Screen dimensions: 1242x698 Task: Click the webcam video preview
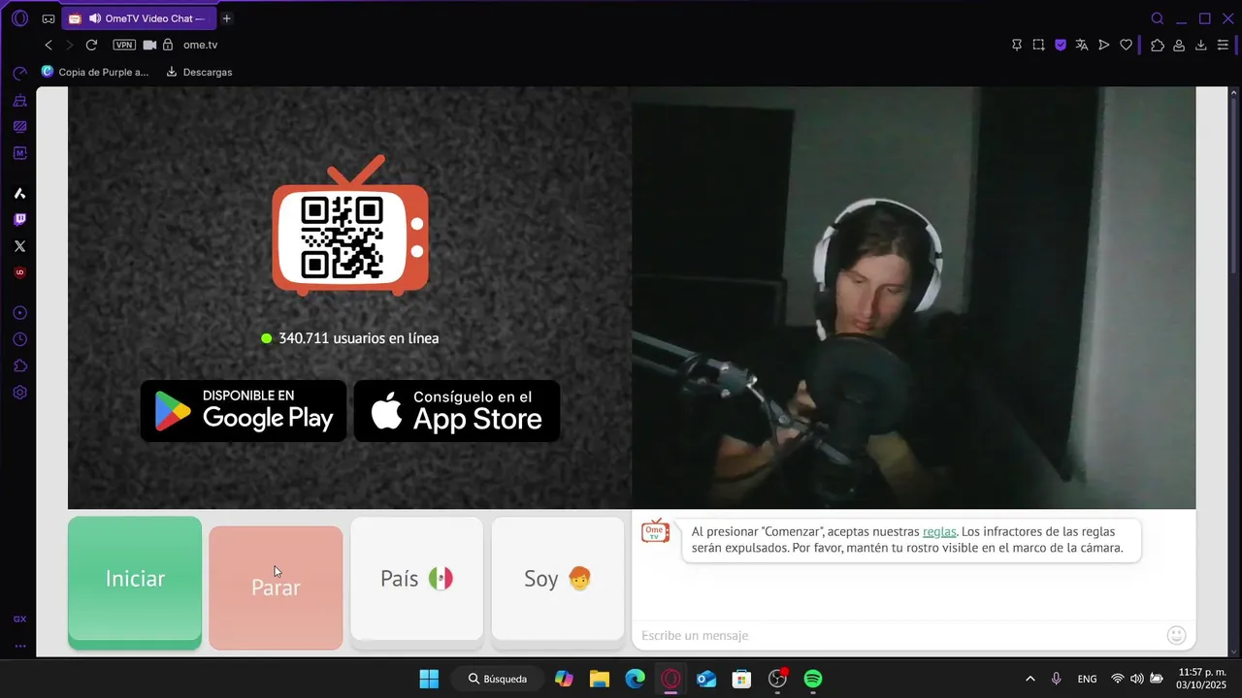[x=913, y=298]
